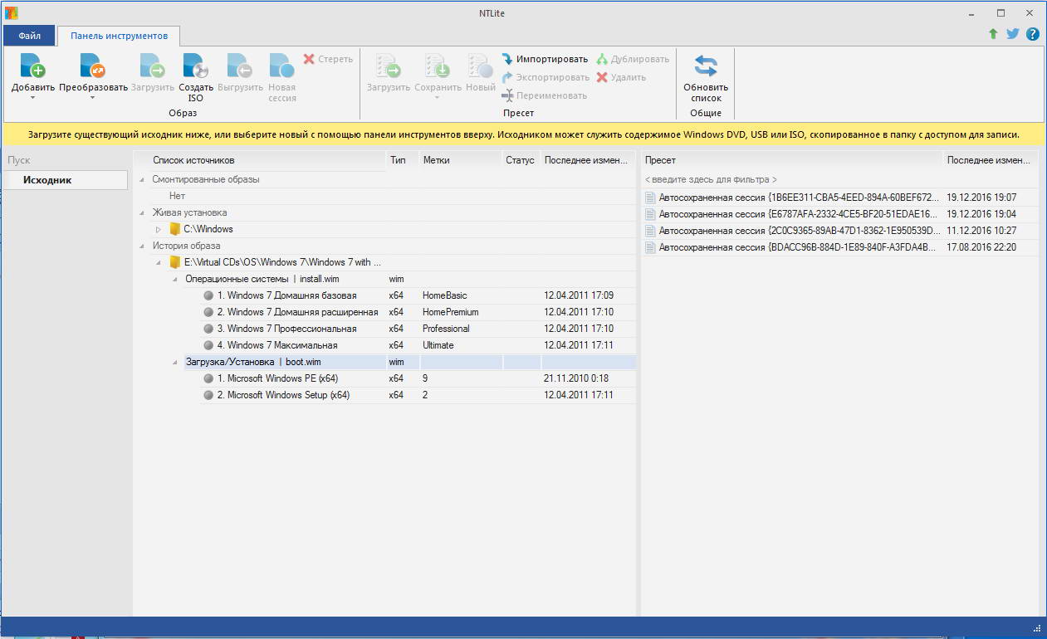Click Переименовать preset button
1047x639 pixels.
(x=544, y=95)
